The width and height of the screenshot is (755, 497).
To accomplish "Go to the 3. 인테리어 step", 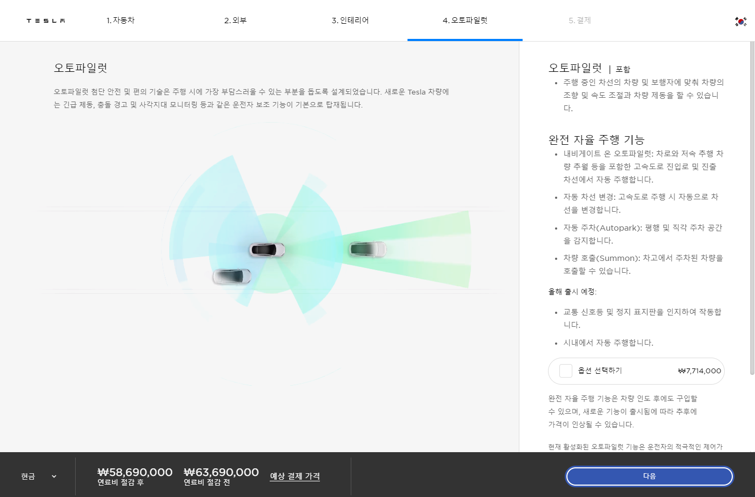I will pos(350,21).
